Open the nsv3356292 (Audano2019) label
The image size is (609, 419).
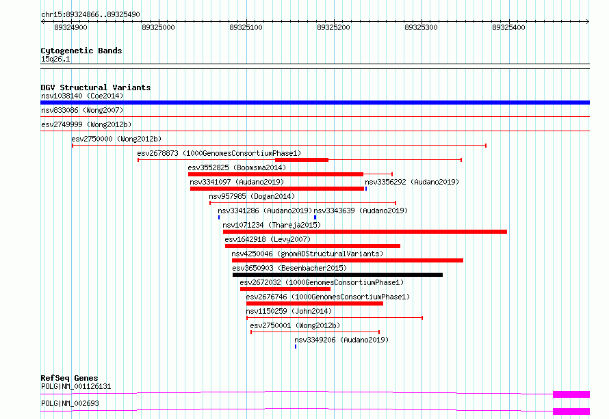(x=412, y=182)
